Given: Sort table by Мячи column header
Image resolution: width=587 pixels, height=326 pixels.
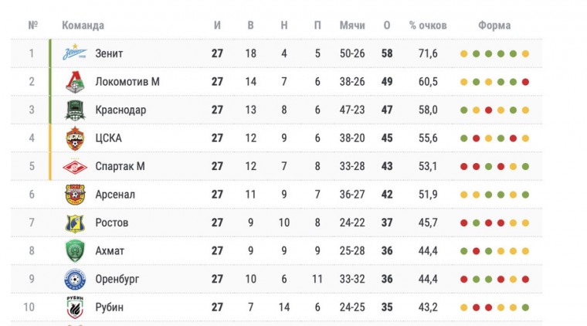Looking at the screenshot, I should (x=352, y=25).
